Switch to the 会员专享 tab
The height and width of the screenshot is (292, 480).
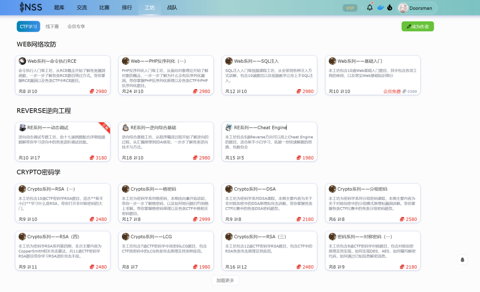click(76, 26)
